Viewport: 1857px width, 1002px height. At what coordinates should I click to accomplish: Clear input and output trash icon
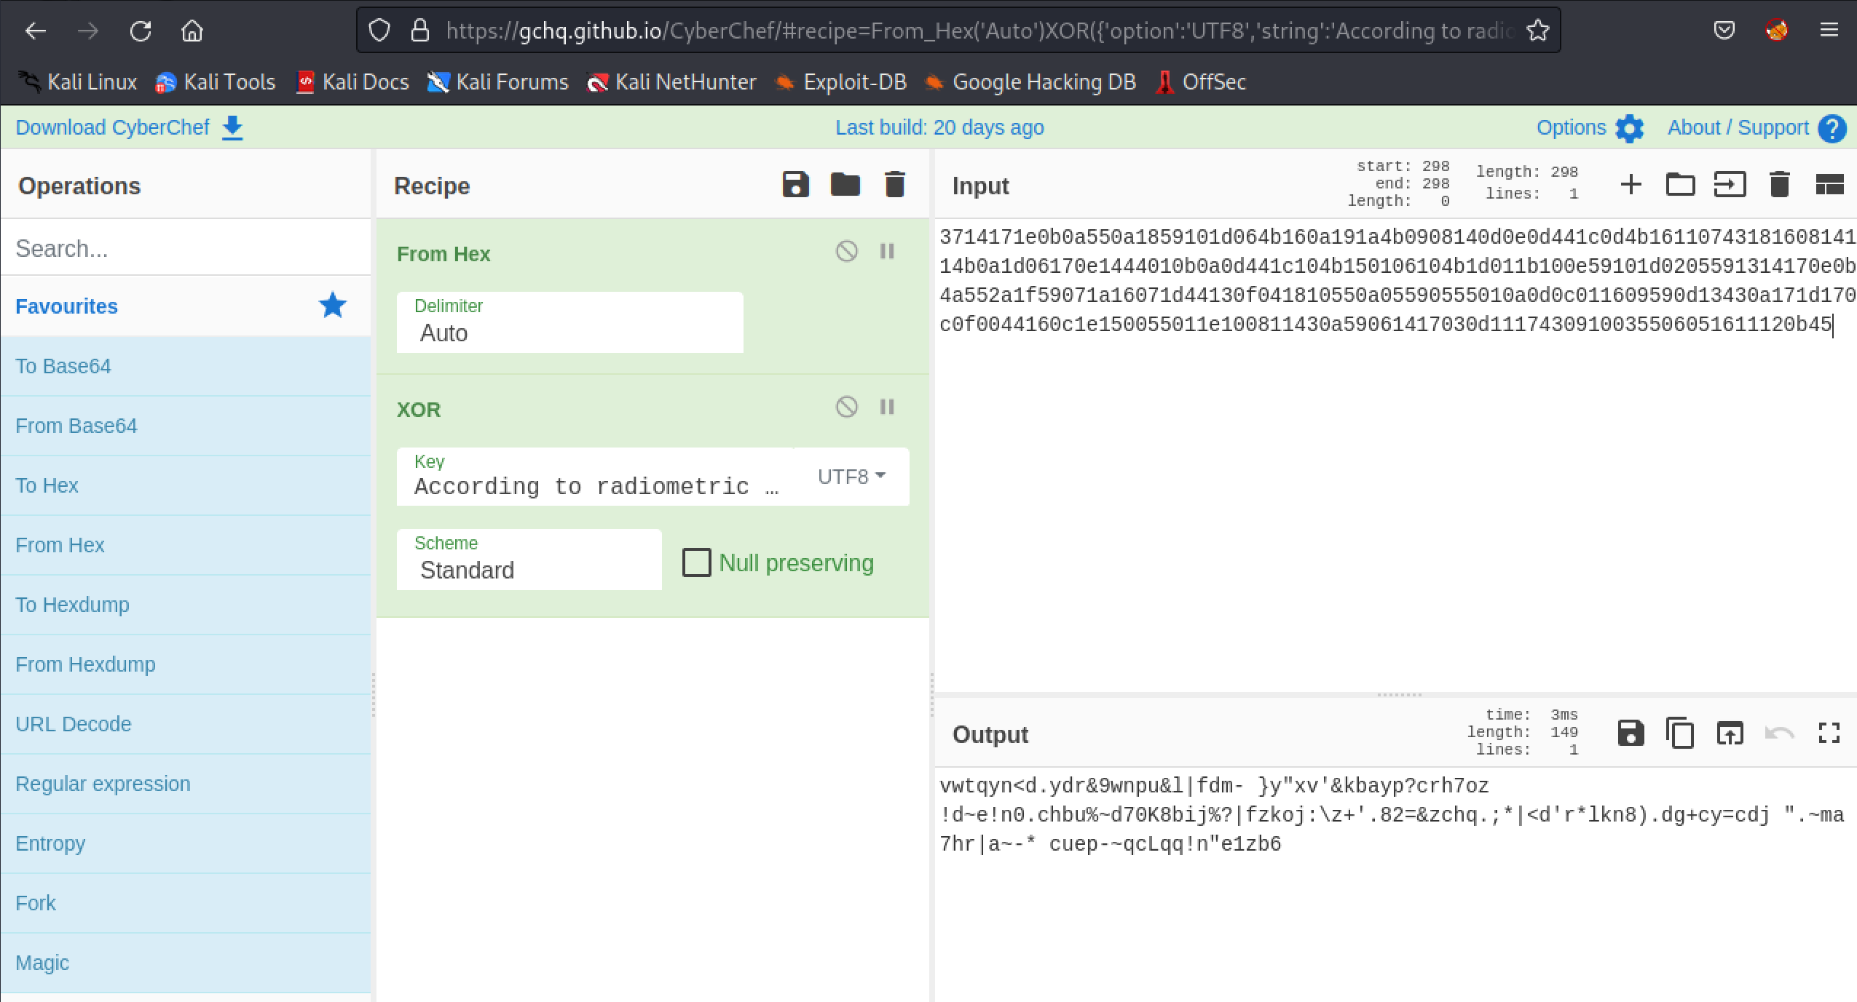(x=1779, y=185)
